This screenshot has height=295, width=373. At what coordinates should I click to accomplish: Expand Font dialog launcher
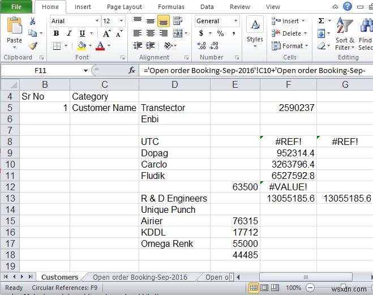[x=122, y=57]
